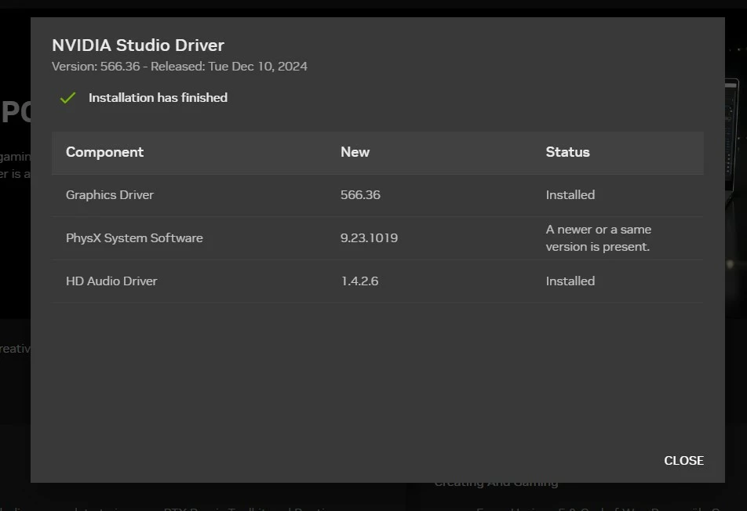Image resolution: width=747 pixels, height=511 pixels.
Task: Click the green installation finished checkmark
Action: (x=68, y=98)
